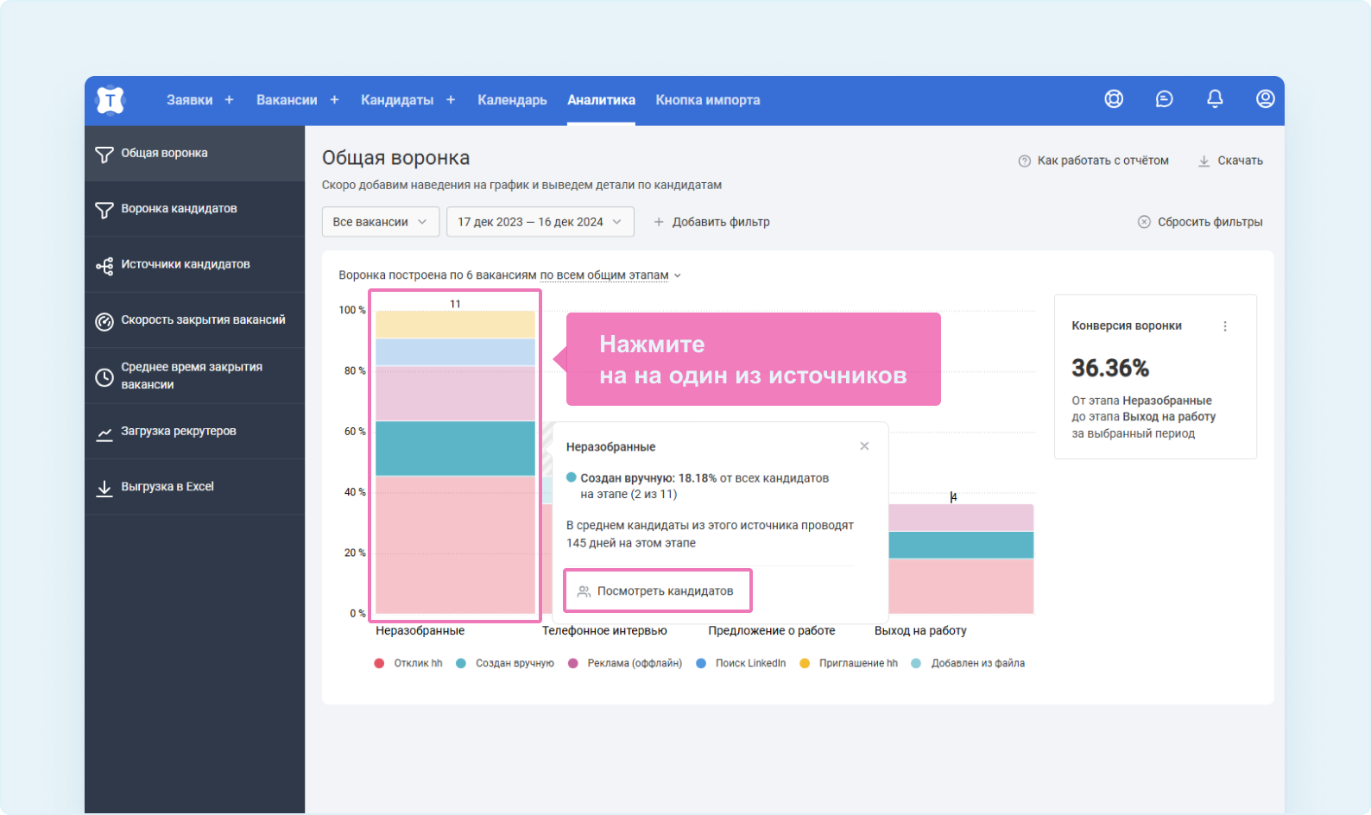Click Сбросить фильтры
This screenshot has height=815, width=1371.
pos(1200,222)
